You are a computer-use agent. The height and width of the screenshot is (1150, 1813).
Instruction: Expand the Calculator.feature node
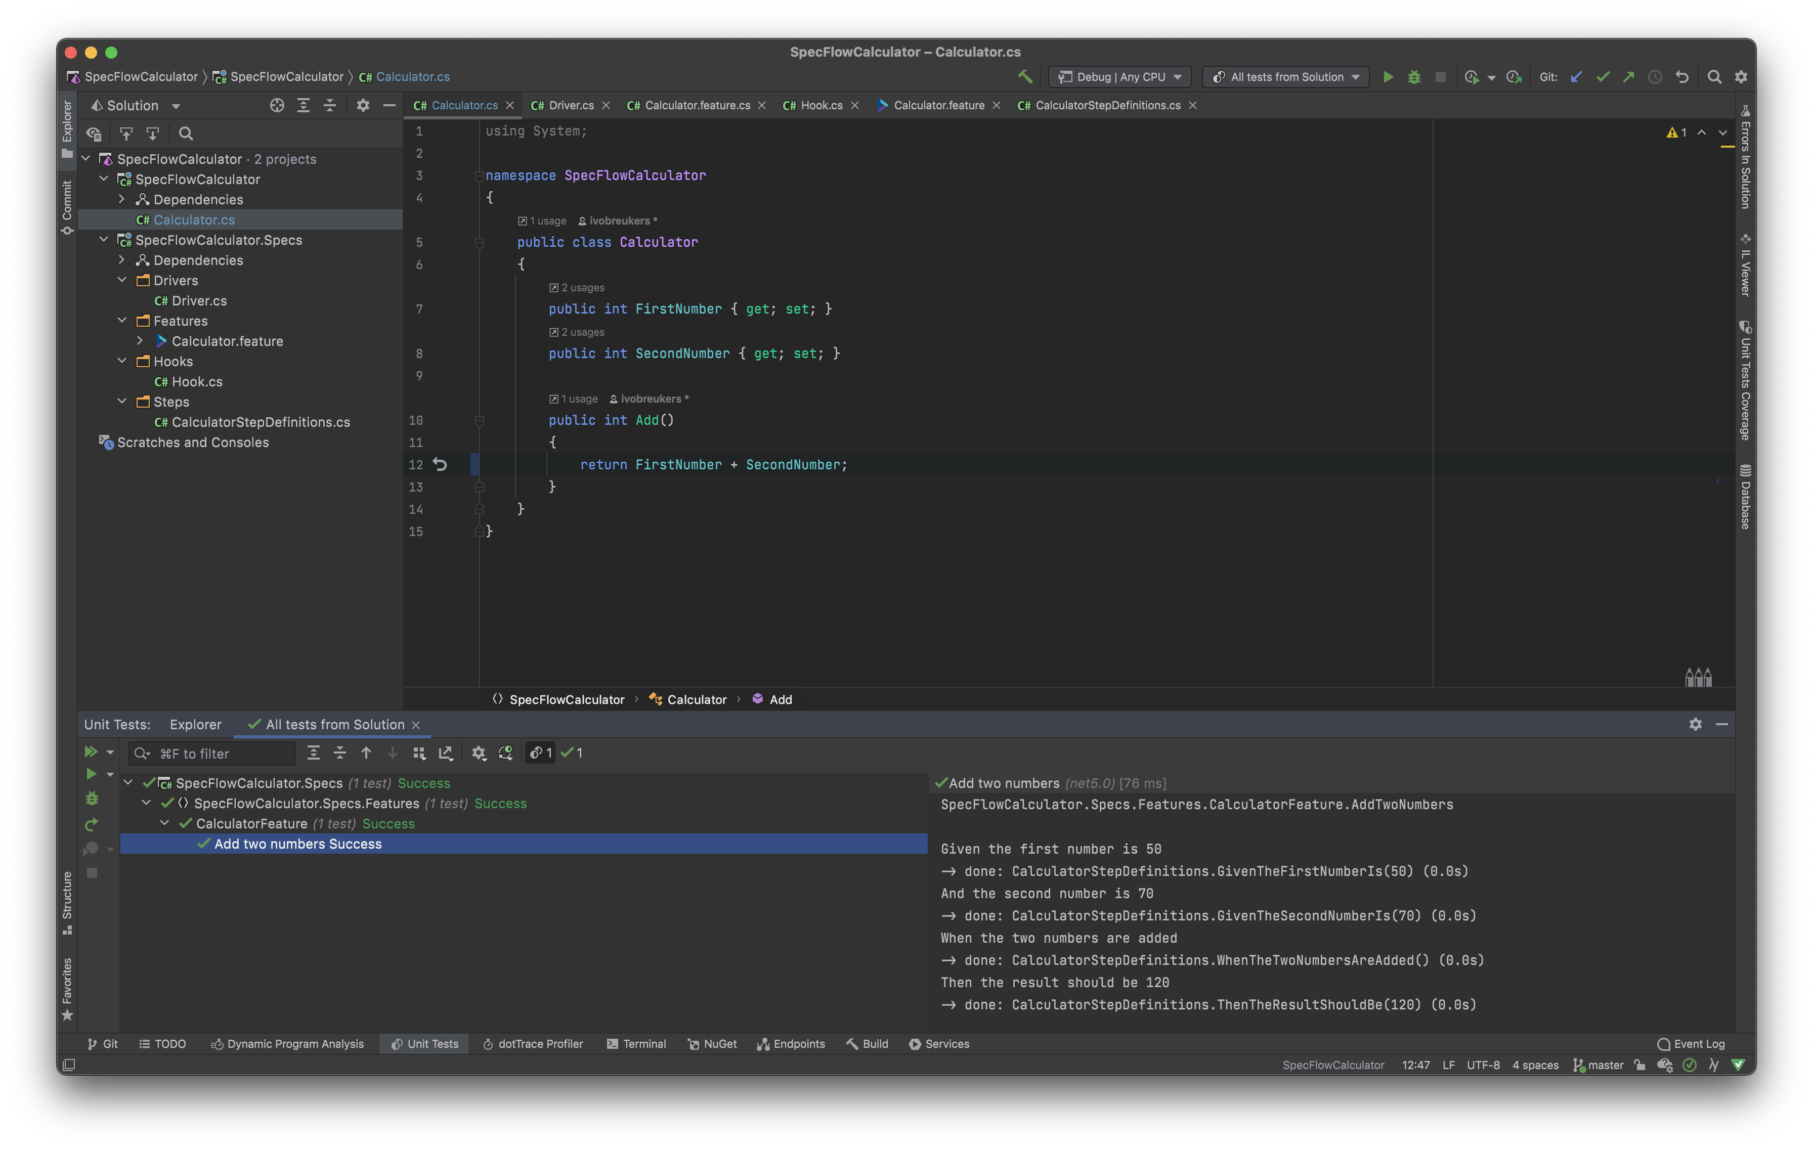tap(140, 341)
